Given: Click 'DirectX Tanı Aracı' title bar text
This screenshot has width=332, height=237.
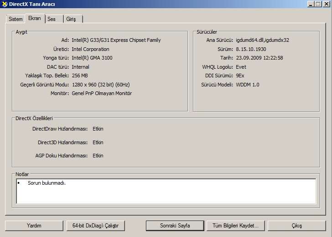Looking at the screenshot, I should coord(32,4).
